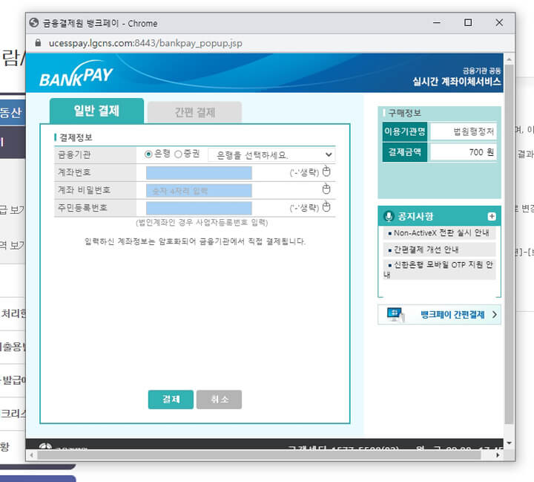Click the BANKPAY logo
The height and width of the screenshot is (482, 534).
(x=76, y=74)
